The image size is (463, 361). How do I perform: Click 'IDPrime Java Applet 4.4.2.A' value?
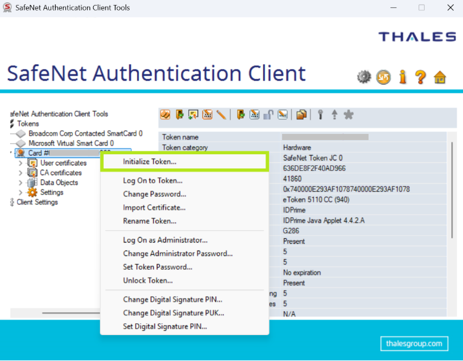(x=323, y=220)
